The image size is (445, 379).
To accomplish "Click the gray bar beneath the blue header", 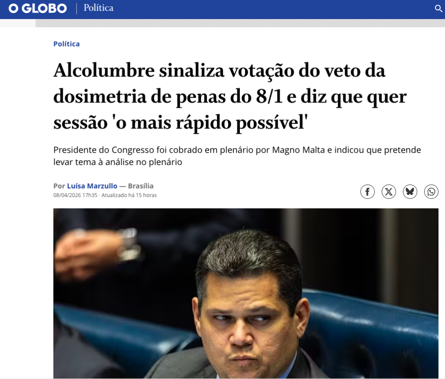I will pyautogui.click(x=240, y=23).
